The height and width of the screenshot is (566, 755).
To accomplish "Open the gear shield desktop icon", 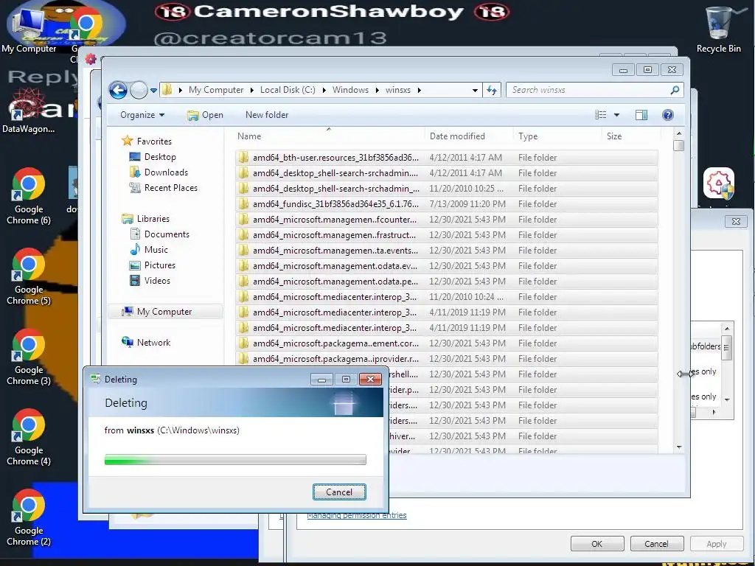I will pyautogui.click(x=719, y=183).
